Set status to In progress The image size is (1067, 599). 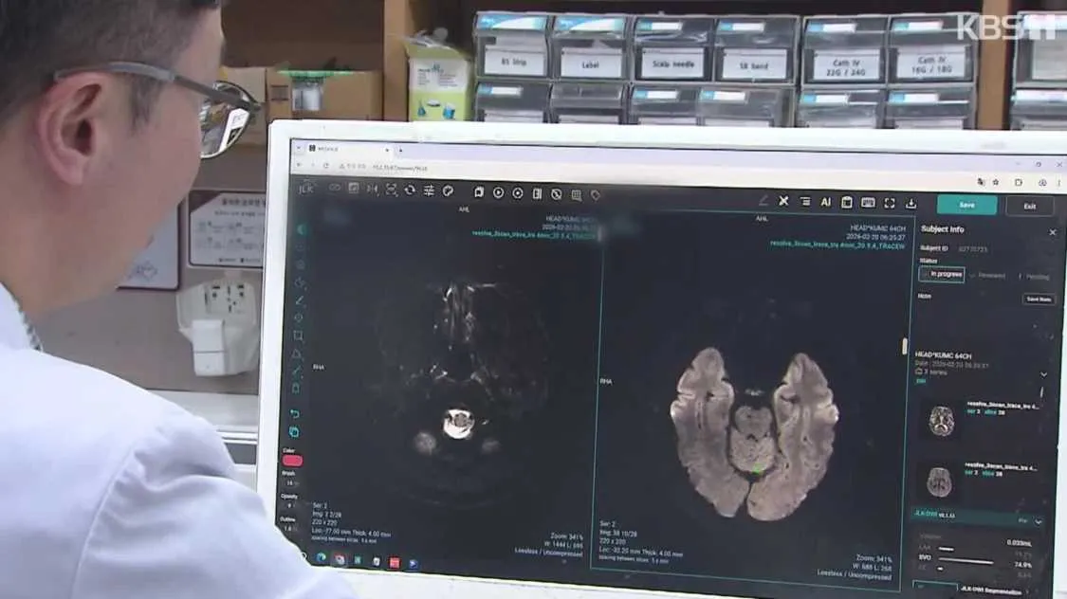point(942,274)
